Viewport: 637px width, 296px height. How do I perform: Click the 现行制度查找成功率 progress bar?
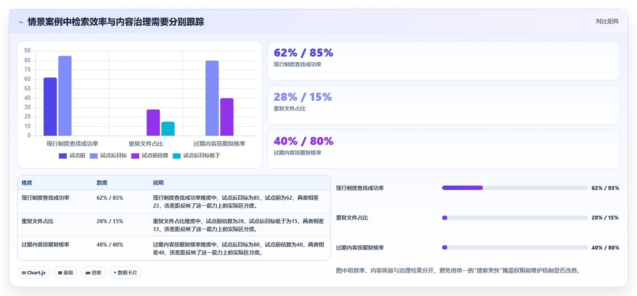515,188
